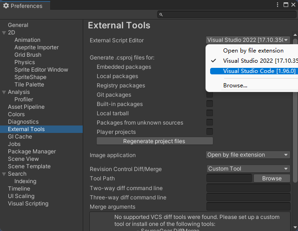Open Timeline preferences

[19, 188]
